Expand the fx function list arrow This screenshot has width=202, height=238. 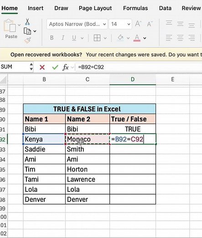pos(73,67)
